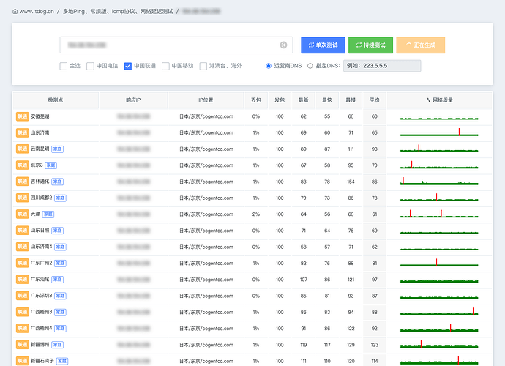Viewport: 505px width, 366px height.
Task: Uncheck the 中国联通 checkbox
Action: (128, 66)
